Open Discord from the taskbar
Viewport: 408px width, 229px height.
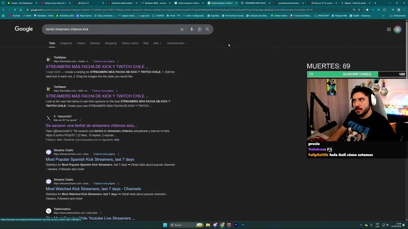215,225
